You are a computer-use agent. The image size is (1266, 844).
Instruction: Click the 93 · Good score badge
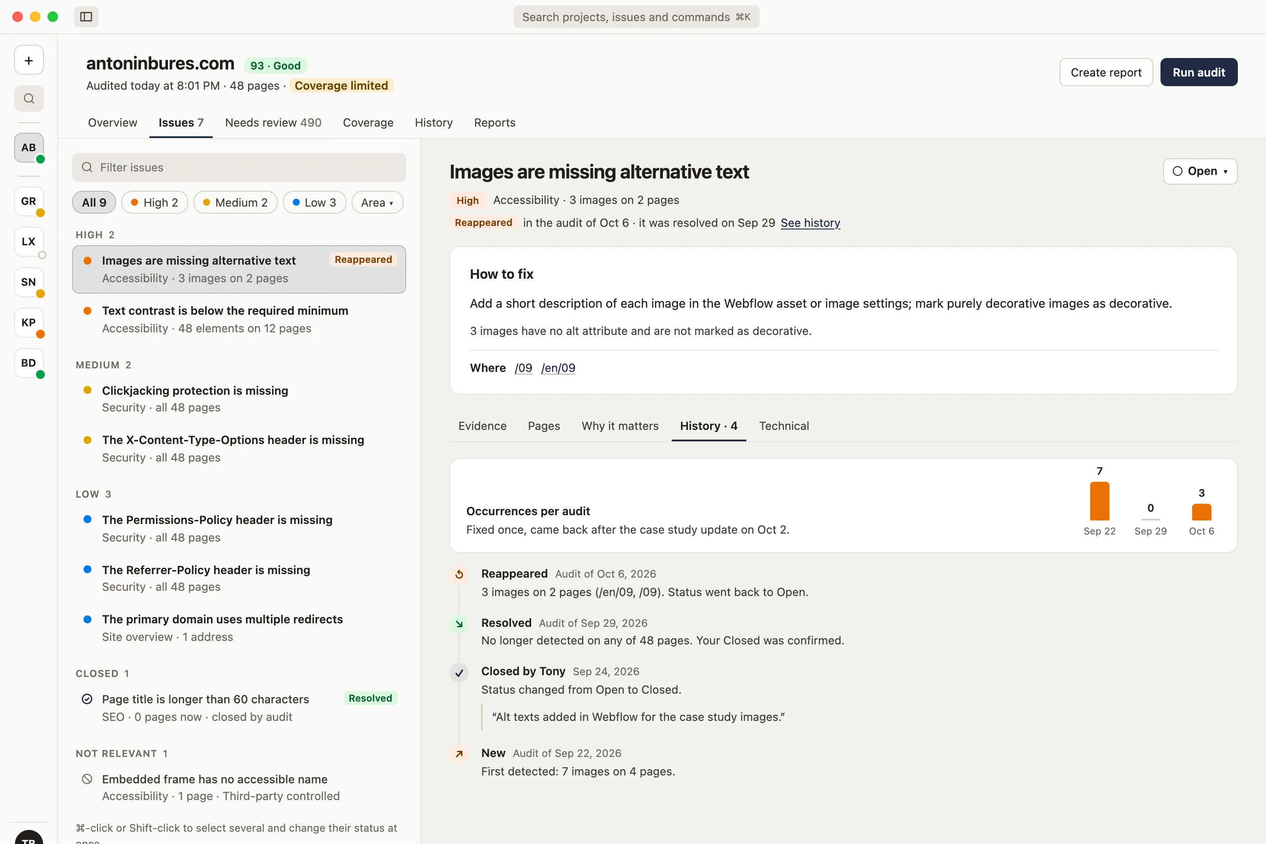[275, 65]
